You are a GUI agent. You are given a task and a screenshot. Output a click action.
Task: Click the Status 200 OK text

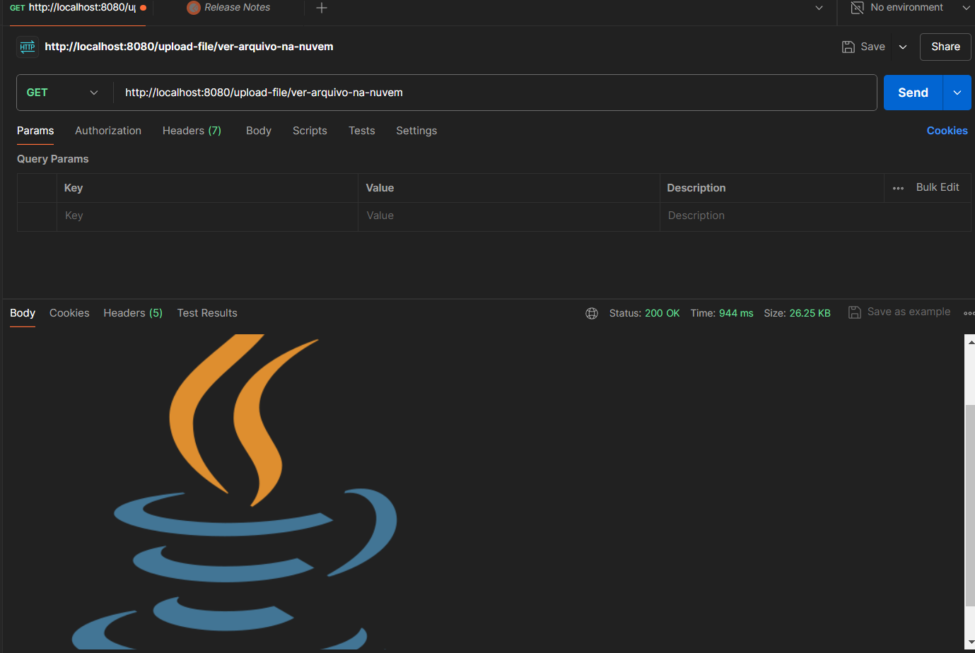[x=644, y=313]
